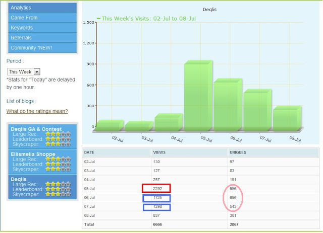Click the 301 uniques value for 08-Jul
The height and width of the screenshot is (233, 323).
(x=233, y=215)
